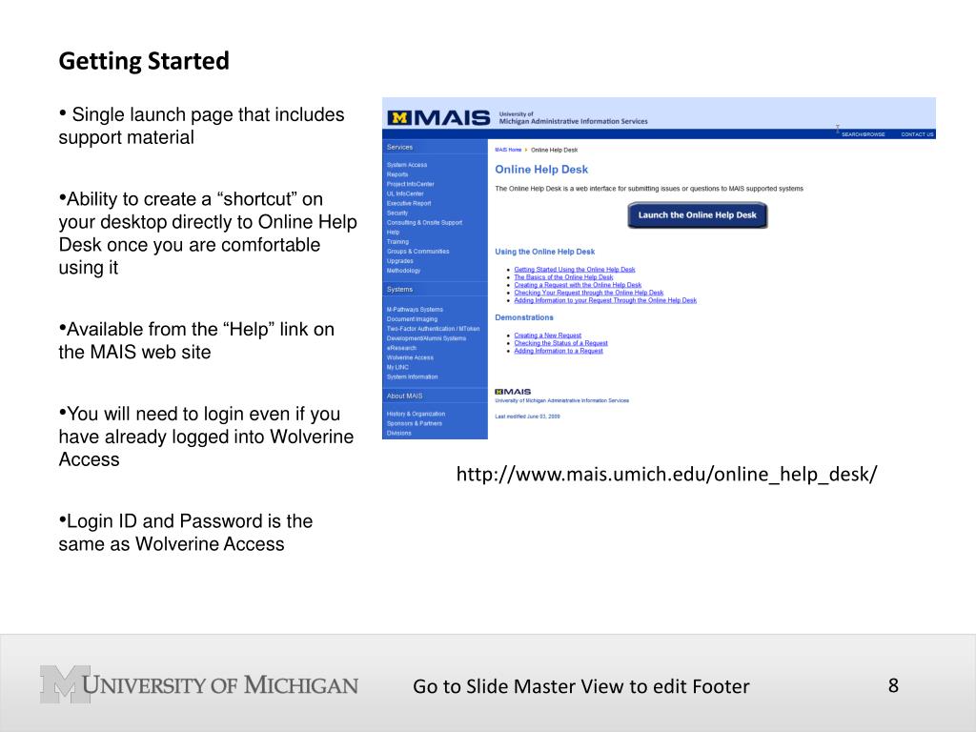This screenshot has width=976, height=732.
Task: Click Go to Slide Master View footer text
Action: [580, 686]
